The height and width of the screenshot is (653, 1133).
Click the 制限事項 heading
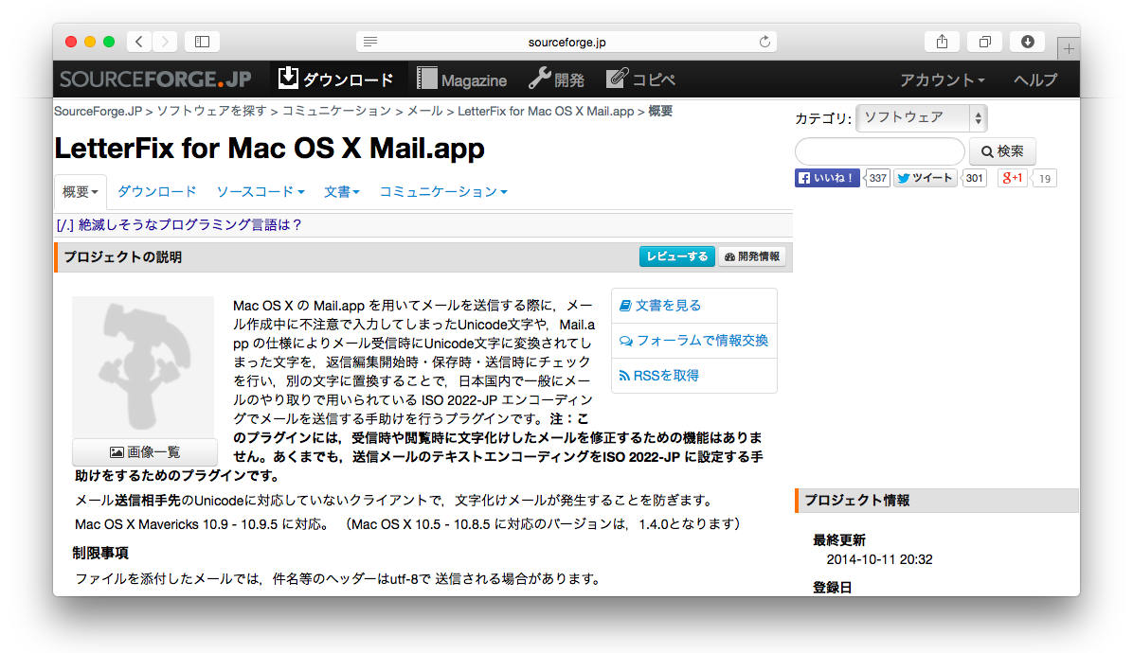click(100, 554)
